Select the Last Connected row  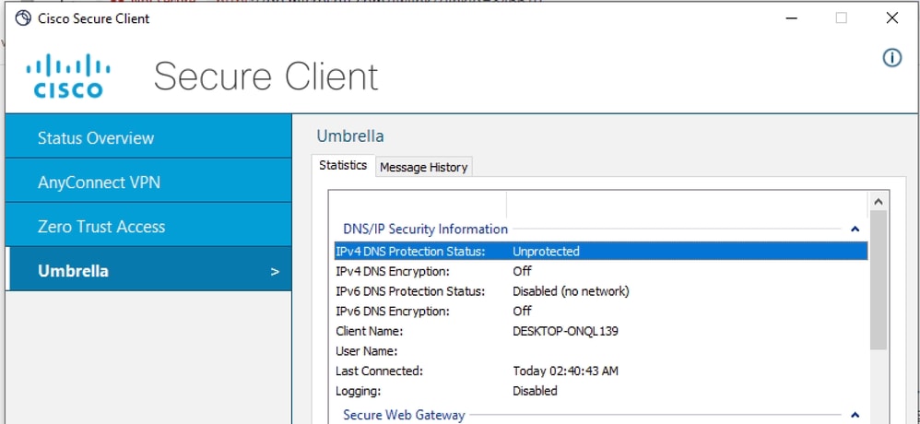pyautogui.click(x=601, y=371)
